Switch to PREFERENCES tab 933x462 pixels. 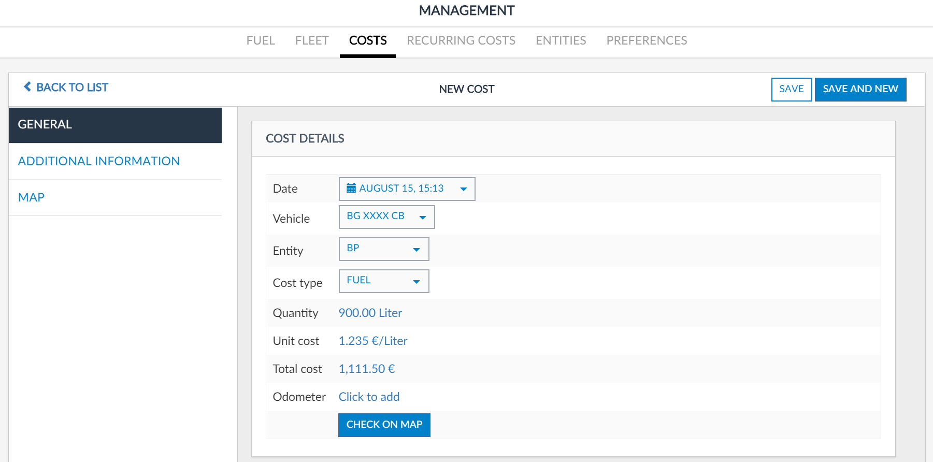point(647,40)
